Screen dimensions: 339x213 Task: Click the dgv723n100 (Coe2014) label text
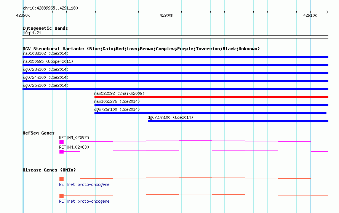point(46,69)
